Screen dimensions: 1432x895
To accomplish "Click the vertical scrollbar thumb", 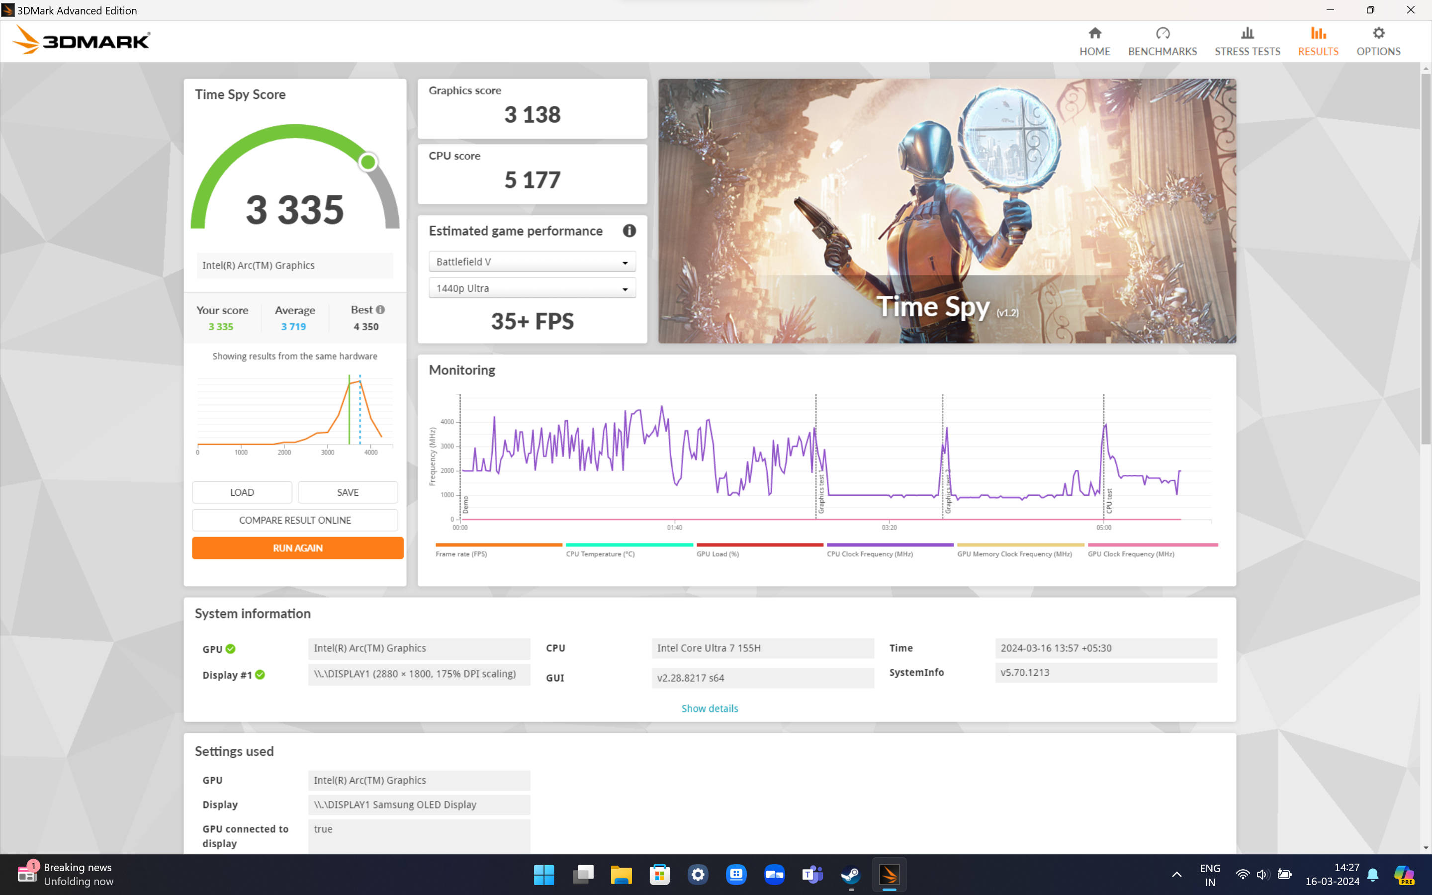I will (1426, 258).
